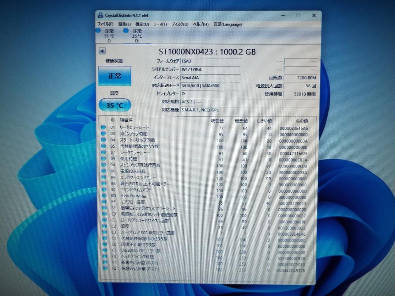Click the ファームウェア value field showing FSA0
The height and width of the screenshot is (296, 395).
point(211,61)
